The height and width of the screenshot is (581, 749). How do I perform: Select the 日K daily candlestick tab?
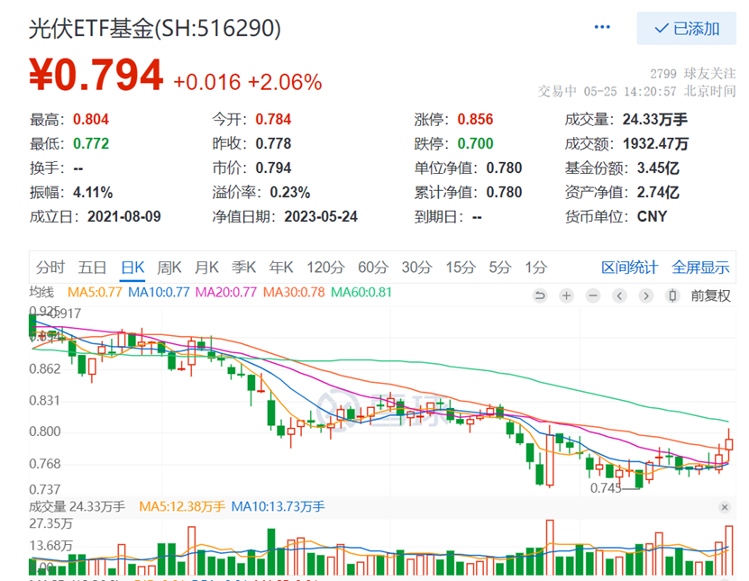click(x=132, y=268)
